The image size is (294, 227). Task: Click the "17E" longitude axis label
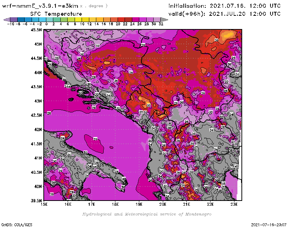[x=92, y=204]
